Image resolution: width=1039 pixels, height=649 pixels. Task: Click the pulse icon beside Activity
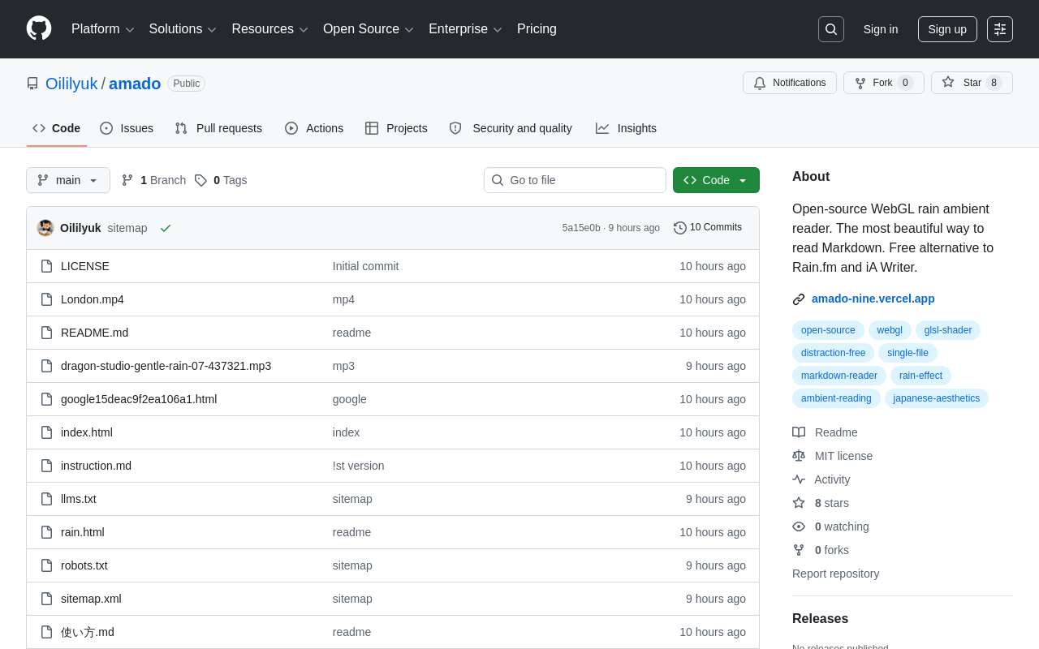[799, 479]
